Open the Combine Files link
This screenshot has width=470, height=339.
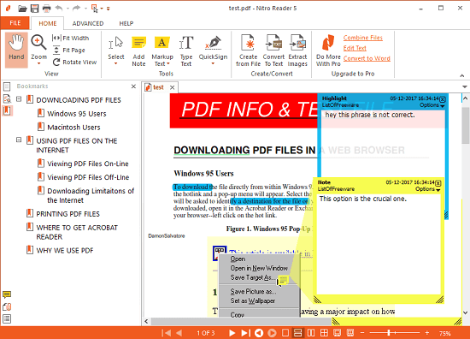tap(362, 38)
